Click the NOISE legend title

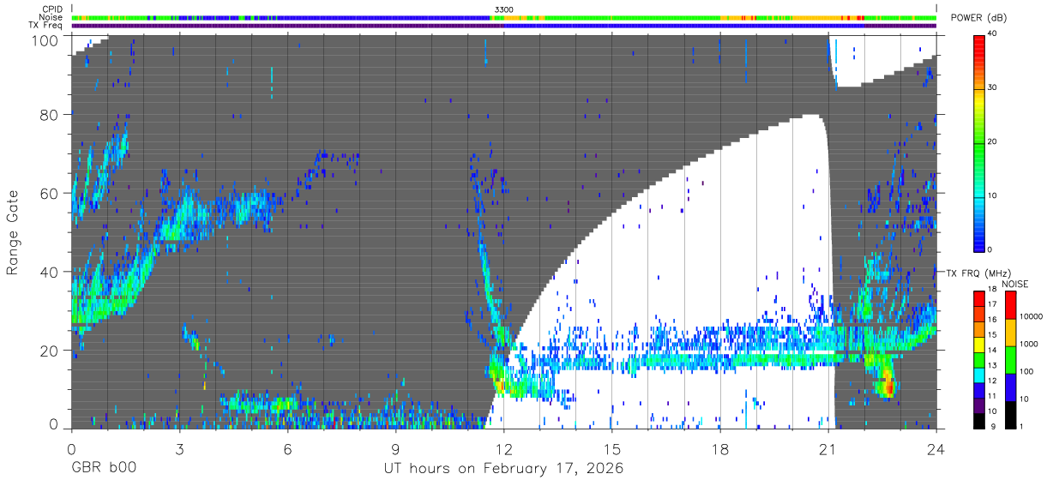1014,285
